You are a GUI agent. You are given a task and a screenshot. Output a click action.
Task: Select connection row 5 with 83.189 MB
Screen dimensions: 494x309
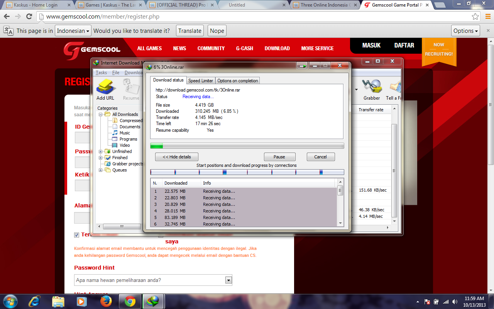(244, 217)
